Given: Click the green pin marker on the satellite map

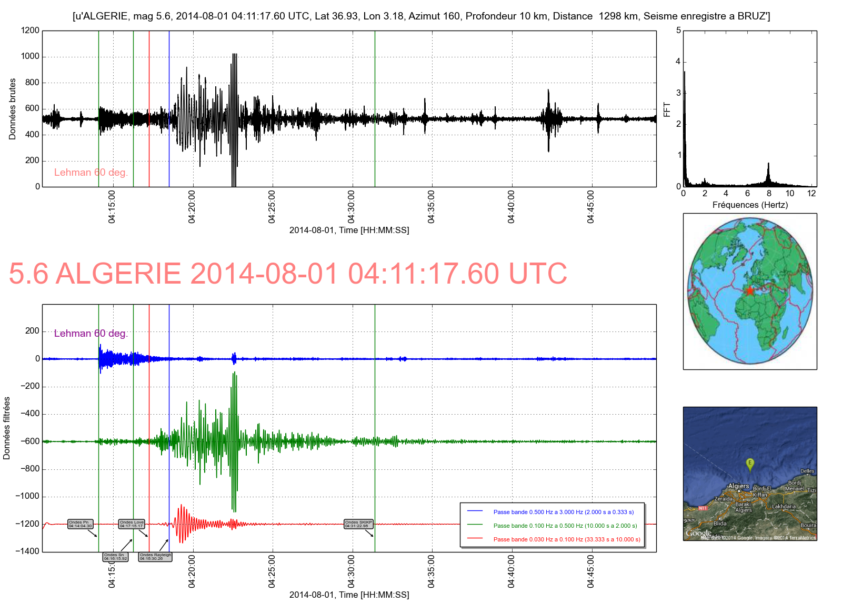Looking at the screenshot, I should [x=750, y=464].
